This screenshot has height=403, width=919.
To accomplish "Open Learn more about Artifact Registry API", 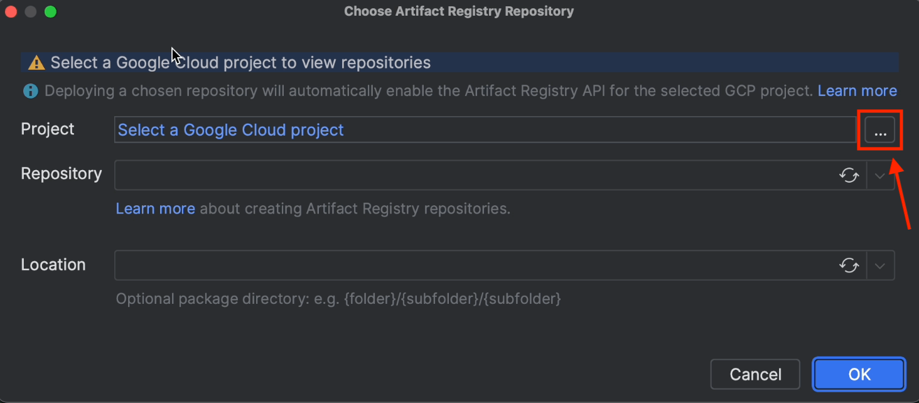I will point(857,91).
